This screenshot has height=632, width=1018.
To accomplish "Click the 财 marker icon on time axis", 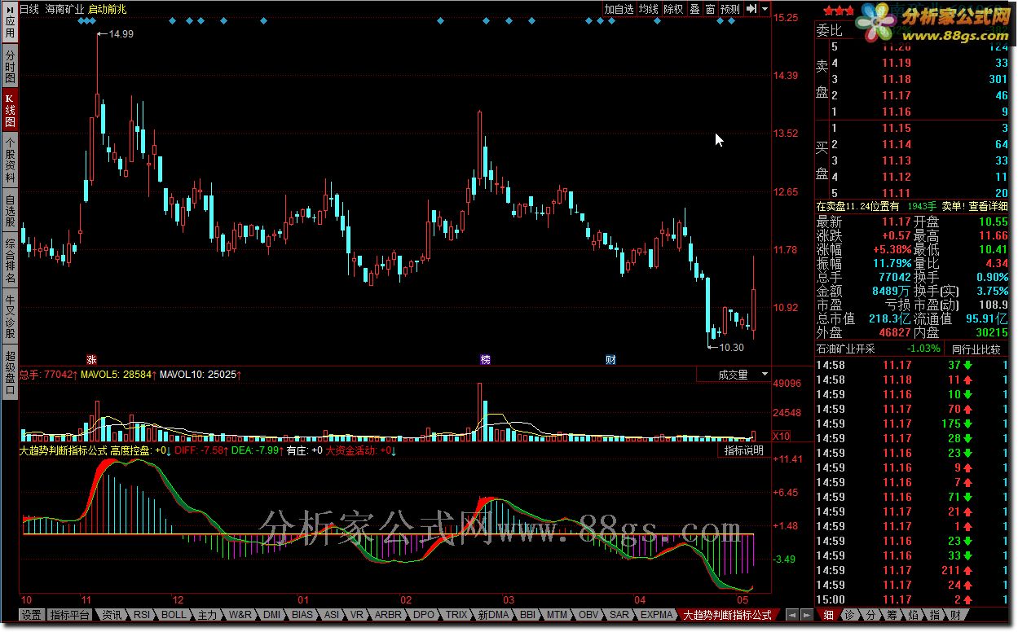I will coord(610,359).
